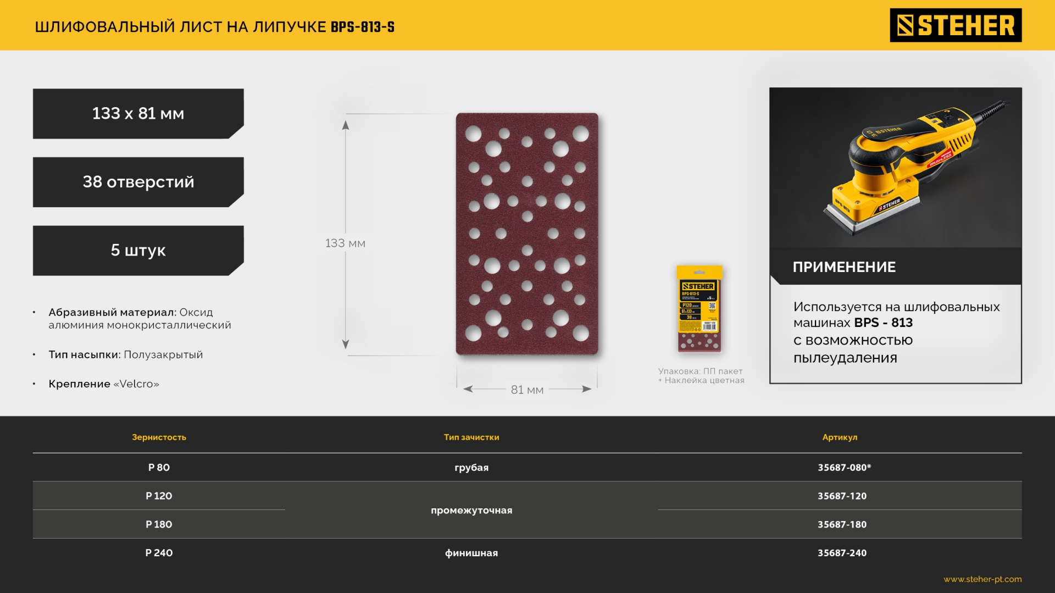Click the sanding sheet product image
The image size is (1055, 593).
point(527,234)
